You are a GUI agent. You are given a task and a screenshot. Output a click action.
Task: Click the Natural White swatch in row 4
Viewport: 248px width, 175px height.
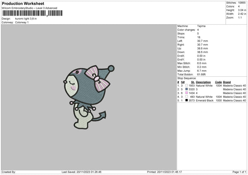[186, 97]
